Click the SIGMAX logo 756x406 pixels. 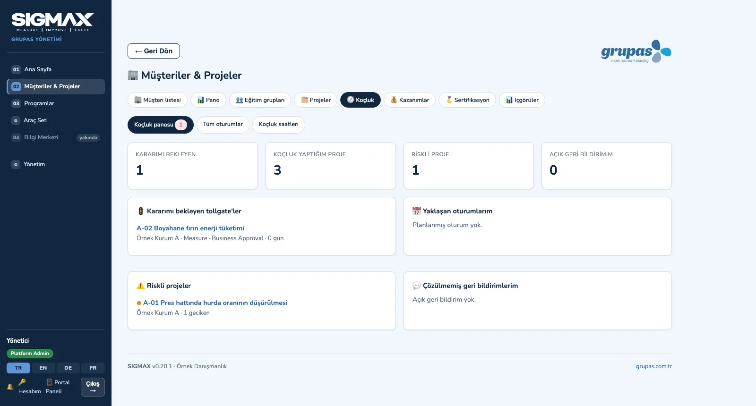coord(52,22)
